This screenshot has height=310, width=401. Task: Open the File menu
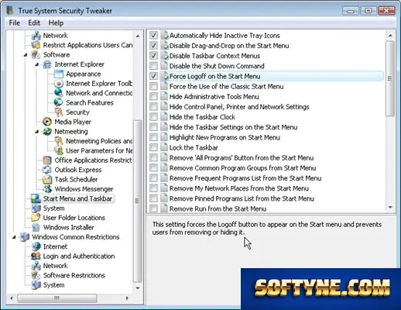(15, 23)
